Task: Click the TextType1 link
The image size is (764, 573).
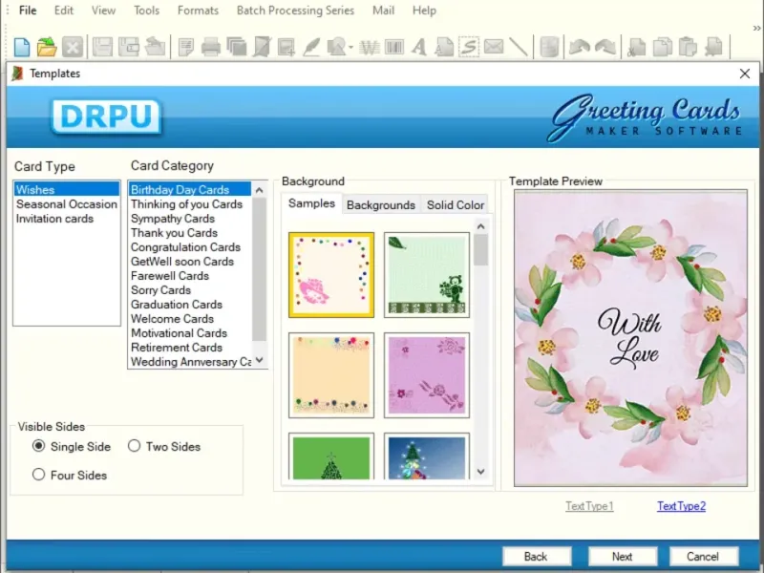Action: tap(589, 506)
